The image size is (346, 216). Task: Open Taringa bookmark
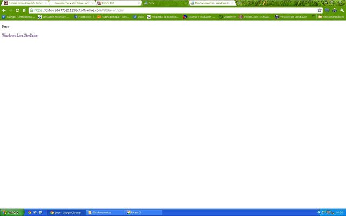click(x=18, y=17)
